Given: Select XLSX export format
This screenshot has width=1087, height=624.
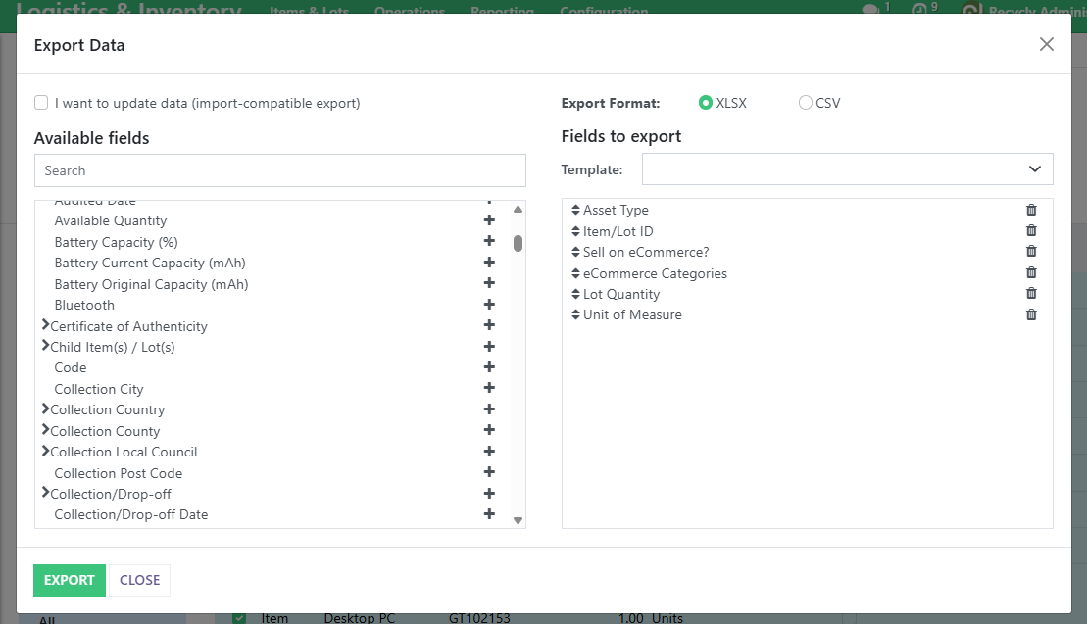Looking at the screenshot, I should pyautogui.click(x=706, y=103).
